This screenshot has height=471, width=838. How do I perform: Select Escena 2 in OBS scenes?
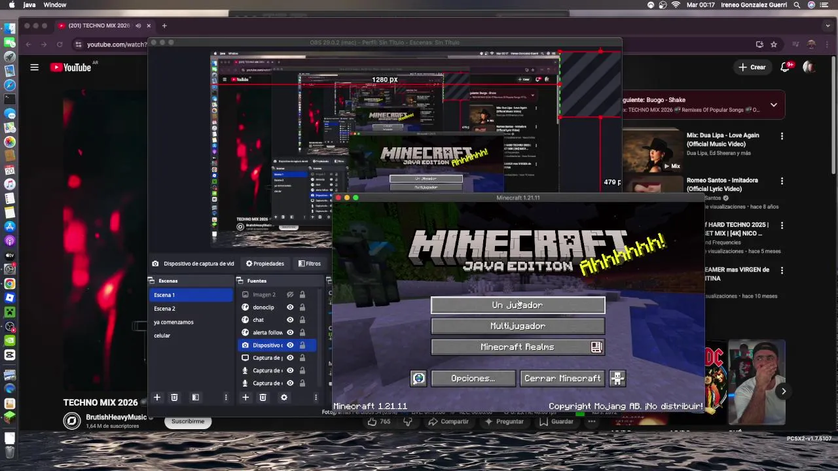[x=191, y=309]
